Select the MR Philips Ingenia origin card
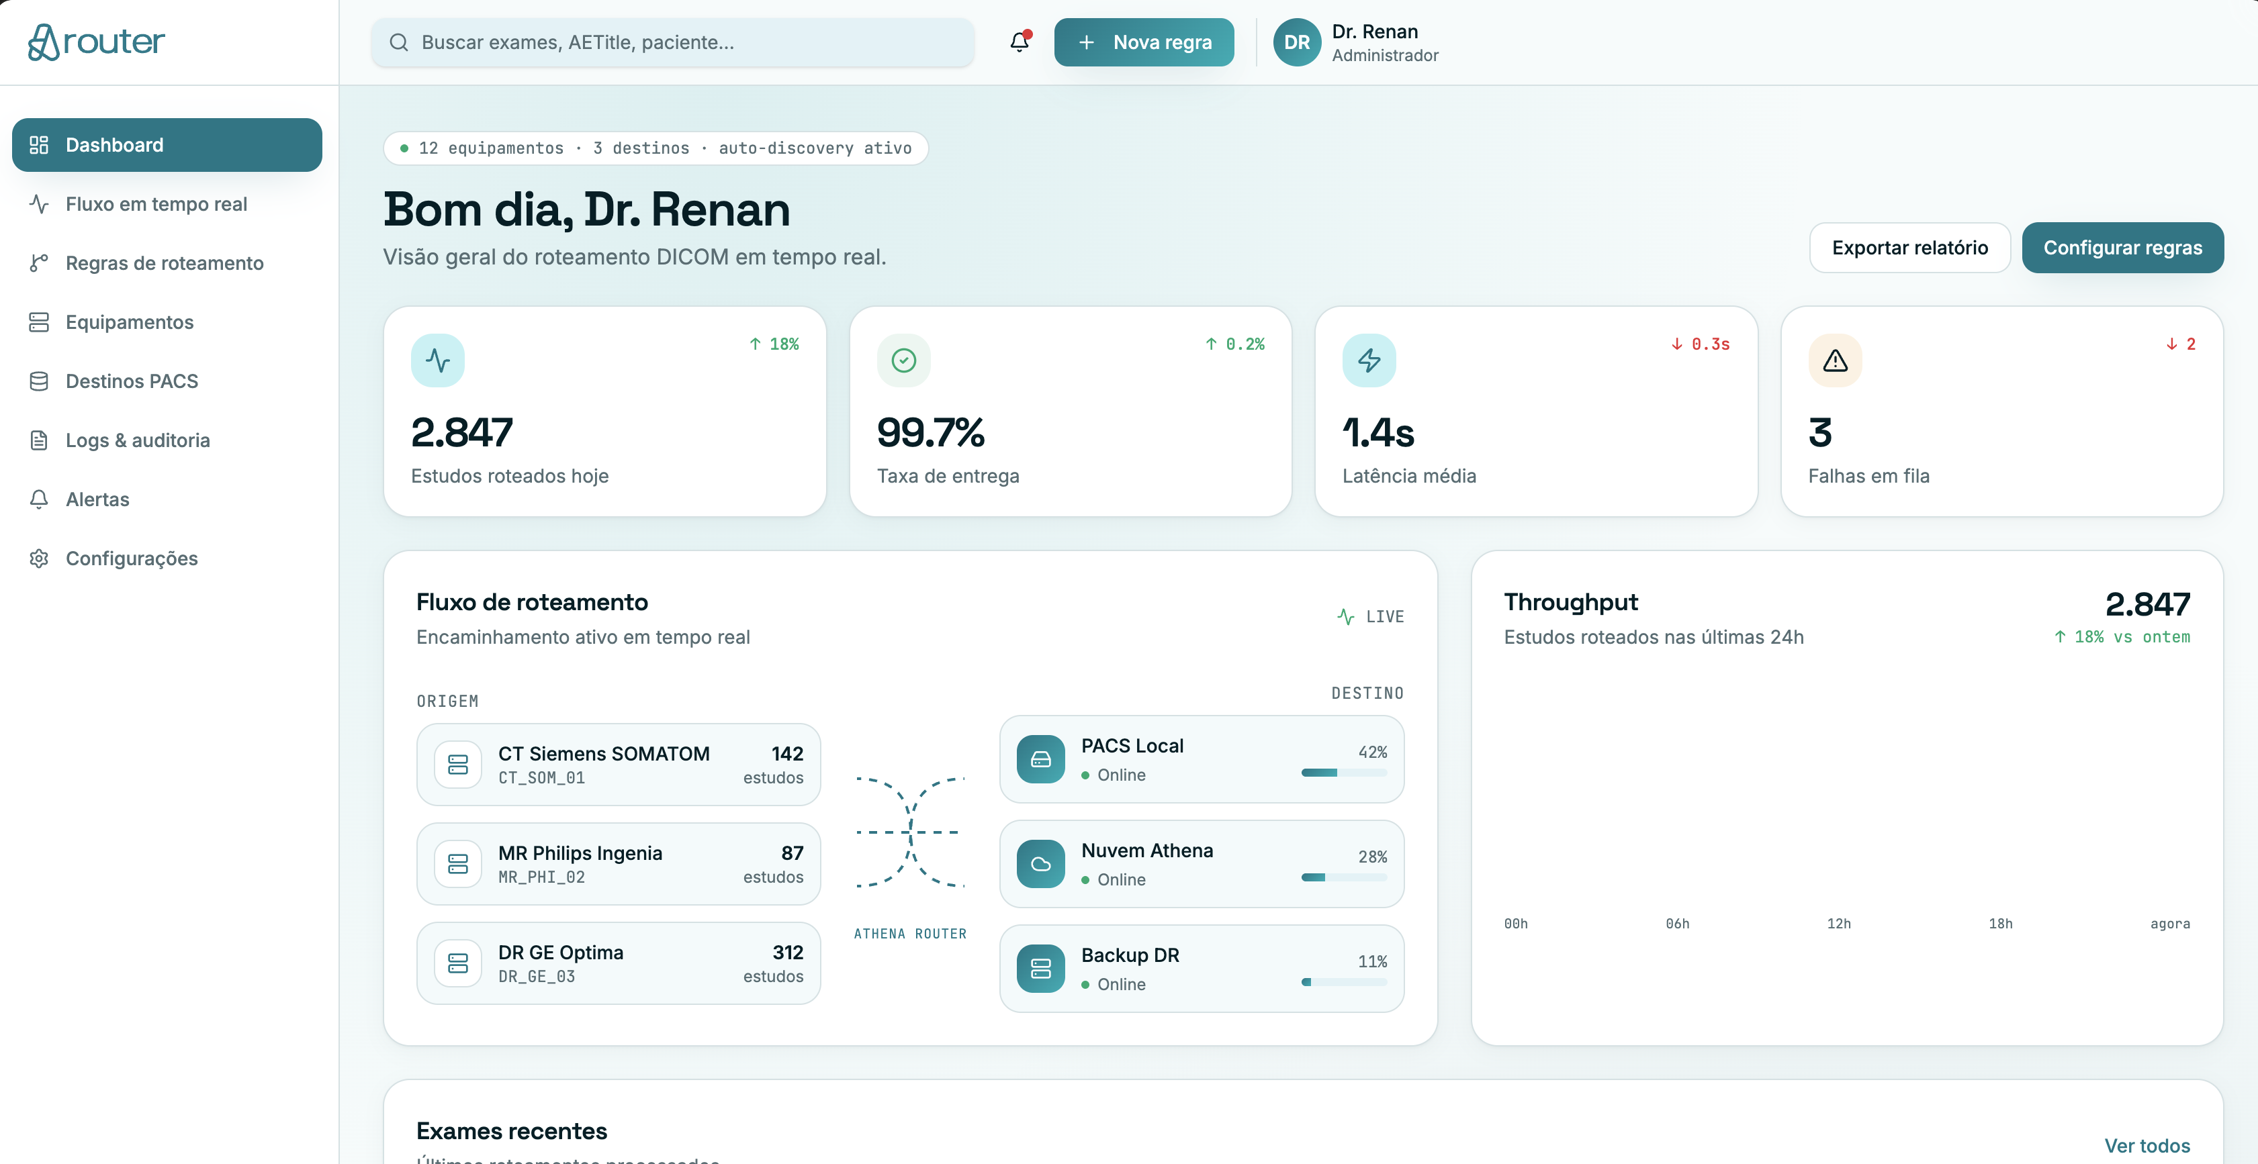Viewport: 2258px width, 1164px height. tap(618, 863)
